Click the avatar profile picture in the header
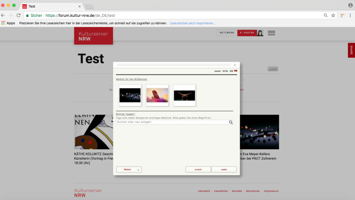The image size is (355, 200). tap(260, 33)
